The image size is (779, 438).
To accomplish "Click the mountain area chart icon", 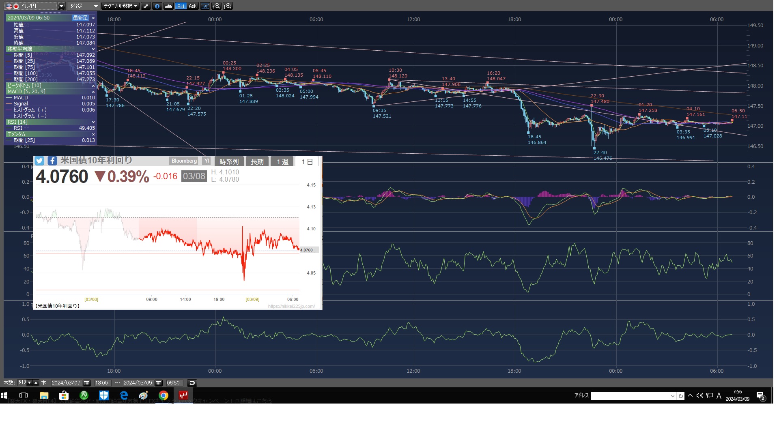I will click(x=168, y=6).
